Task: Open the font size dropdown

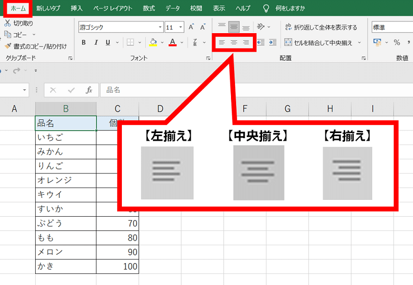Action: [x=175, y=28]
